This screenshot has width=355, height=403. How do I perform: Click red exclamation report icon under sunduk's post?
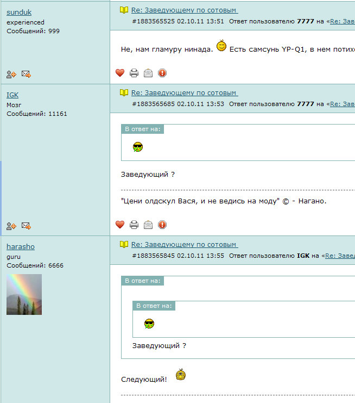pyautogui.click(x=162, y=73)
